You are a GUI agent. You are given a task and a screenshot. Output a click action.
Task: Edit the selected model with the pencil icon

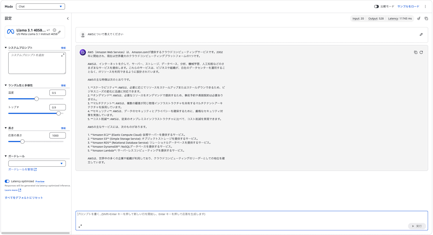click(59, 32)
